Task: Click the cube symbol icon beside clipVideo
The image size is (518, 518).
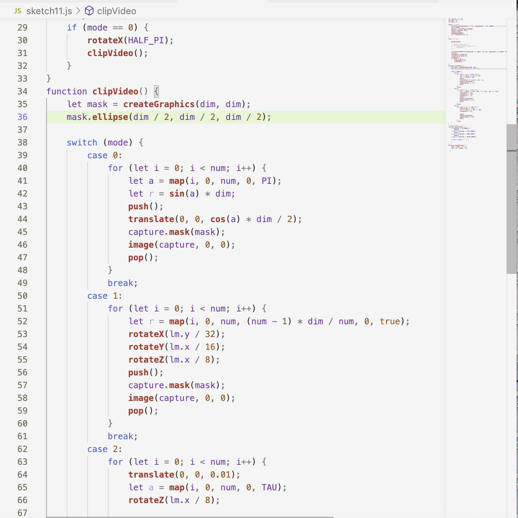Action: [x=89, y=11]
